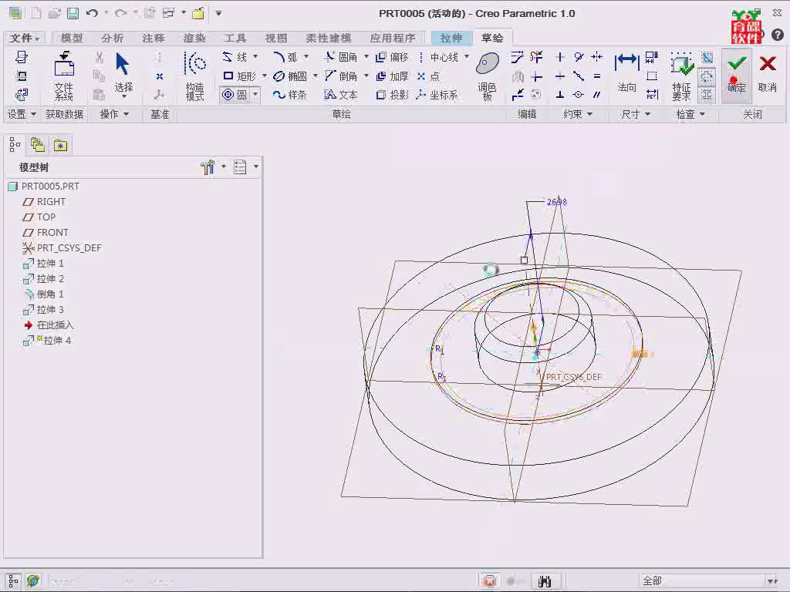Open the Help question-mark icon
This screenshot has height=592, width=790.
click(778, 35)
